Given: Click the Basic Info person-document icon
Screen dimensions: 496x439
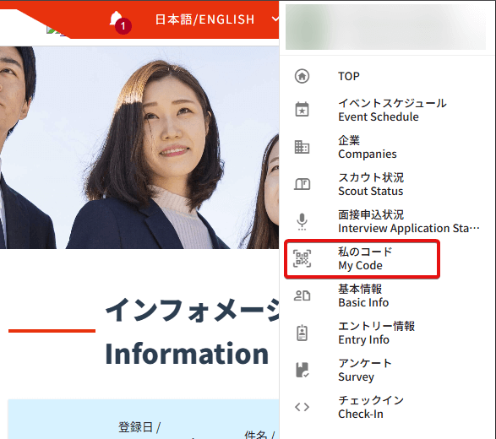Looking at the screenshot, I should pos(303,295).
